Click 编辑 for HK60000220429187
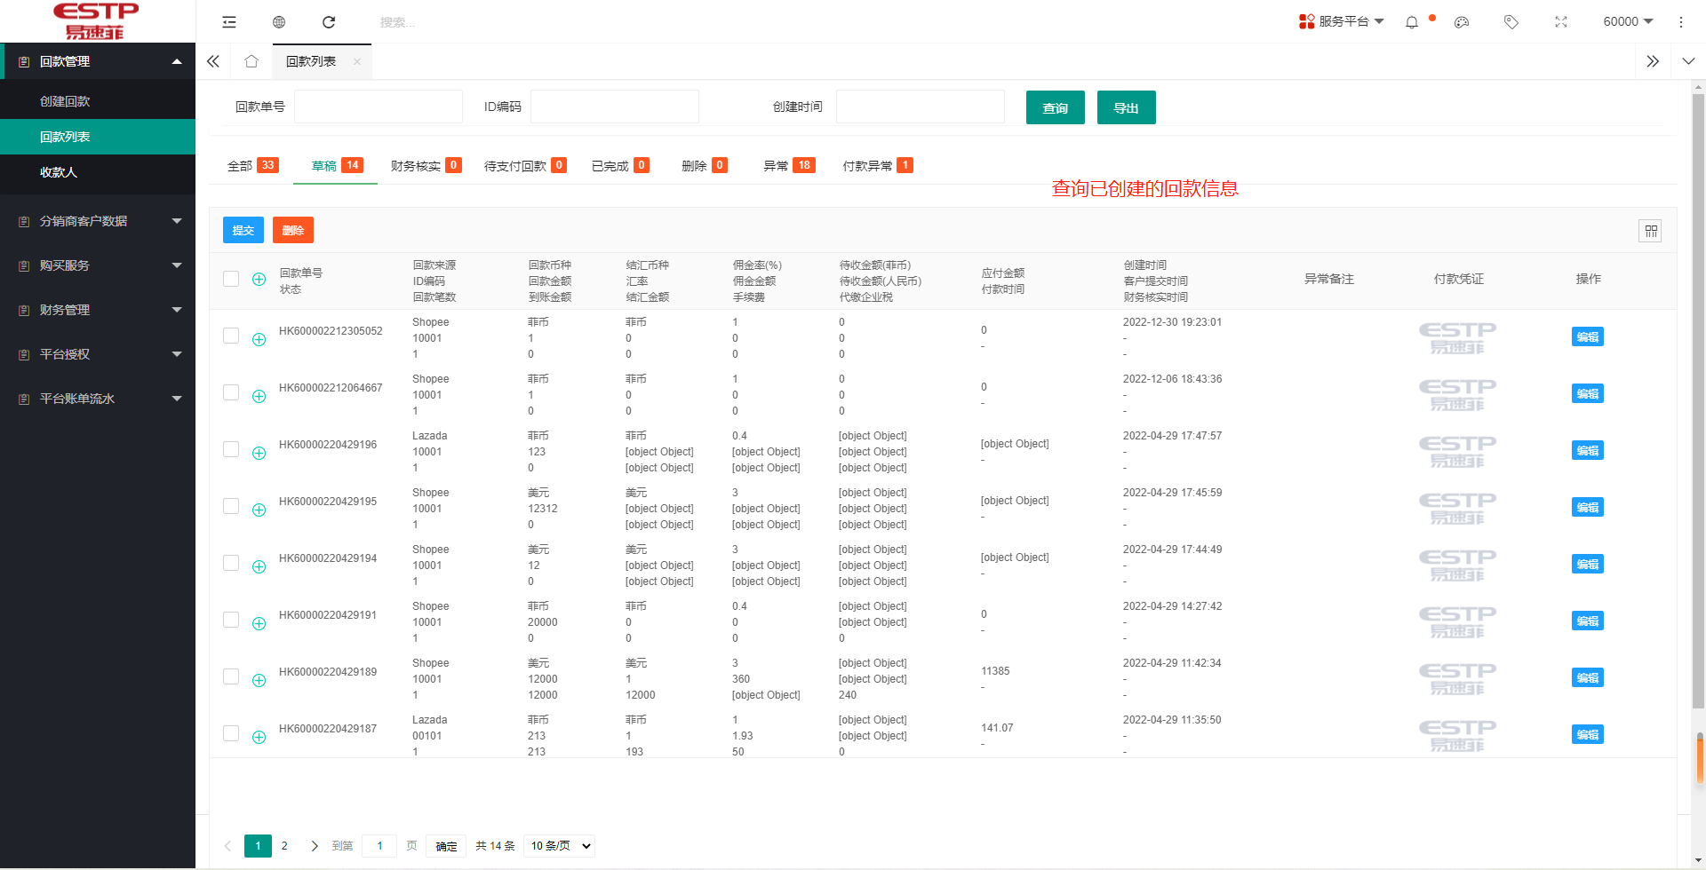Image resolution: width=1706 pixels, height=870 pixels. pyautogui.click(x=1587, y=735)
